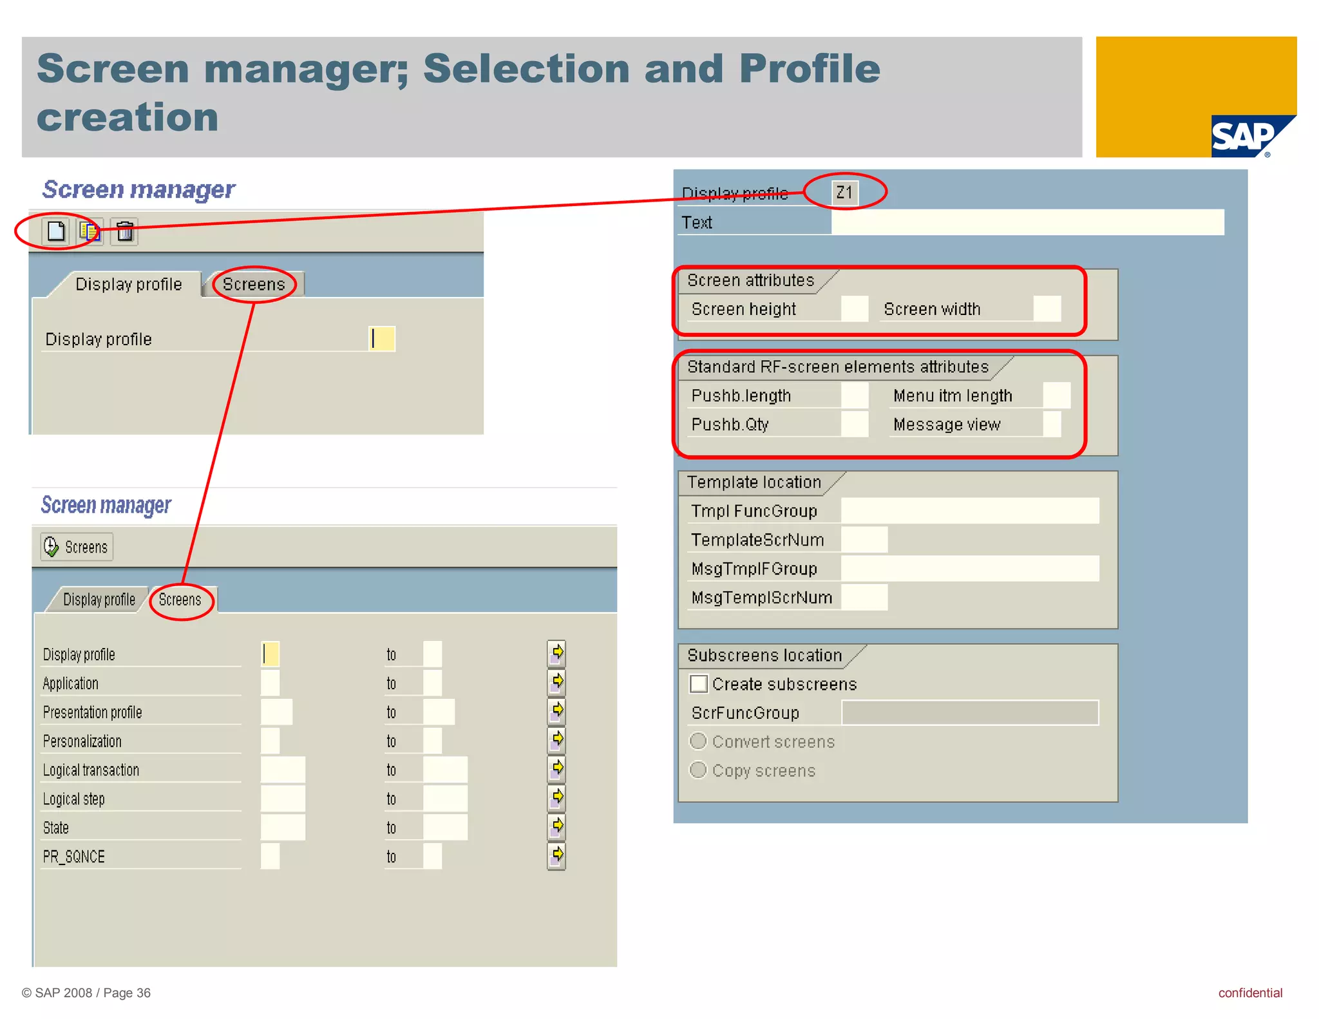Open multiple selection for Presentation profile row
The height and width of the screenshot is (1019, 1319).
tap(556, 711)
